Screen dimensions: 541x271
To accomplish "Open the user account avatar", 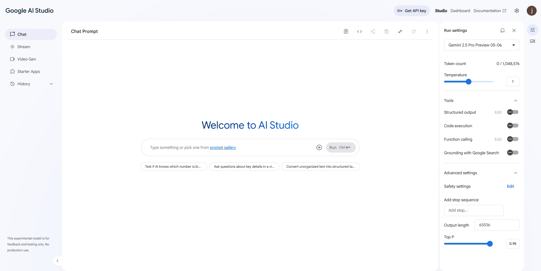I will click(x=531, y=11).
